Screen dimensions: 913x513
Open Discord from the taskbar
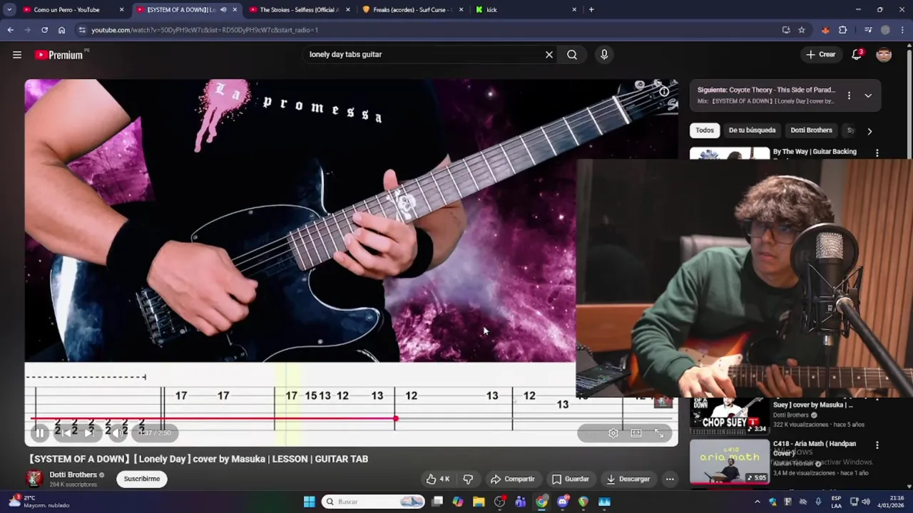tap(563, 502)
